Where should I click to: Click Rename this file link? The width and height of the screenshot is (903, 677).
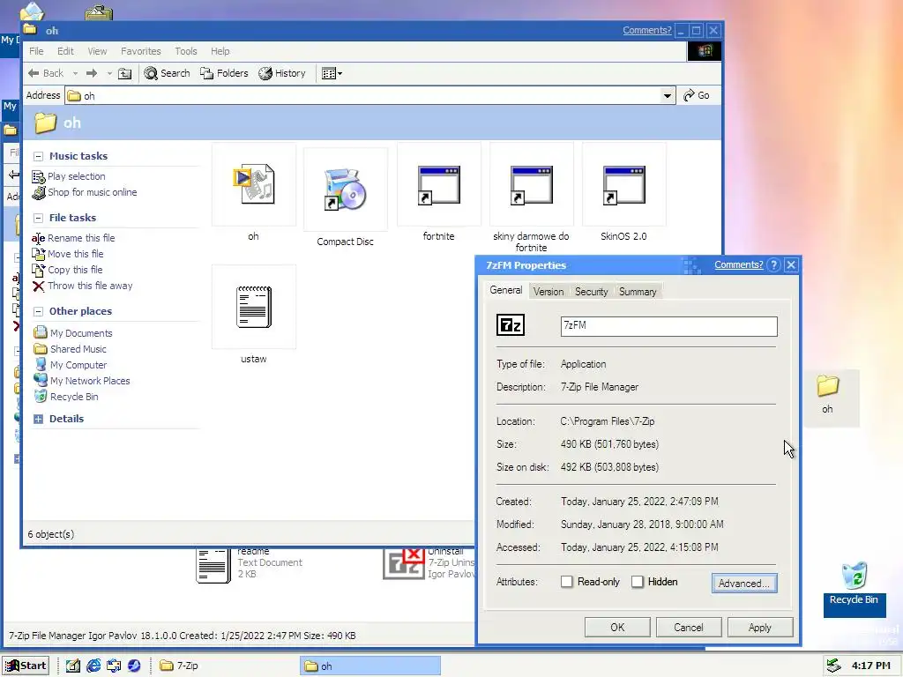80,238
